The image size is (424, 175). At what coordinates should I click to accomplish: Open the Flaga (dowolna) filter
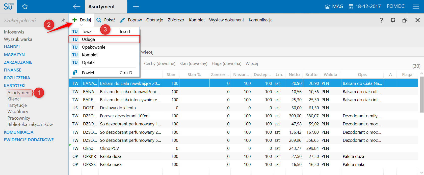[226, 63]
